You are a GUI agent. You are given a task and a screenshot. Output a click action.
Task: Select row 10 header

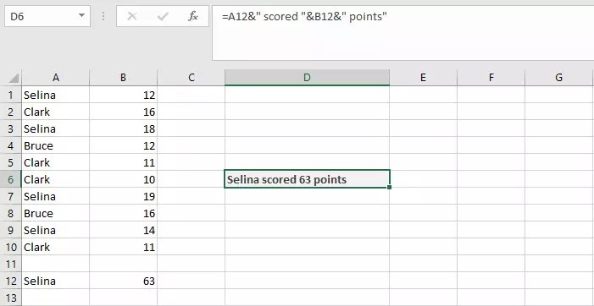point(11,247)
